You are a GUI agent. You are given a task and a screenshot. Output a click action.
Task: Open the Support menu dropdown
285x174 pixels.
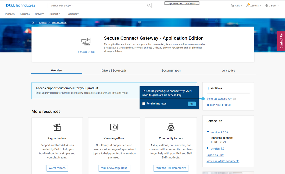coord(55,14)
